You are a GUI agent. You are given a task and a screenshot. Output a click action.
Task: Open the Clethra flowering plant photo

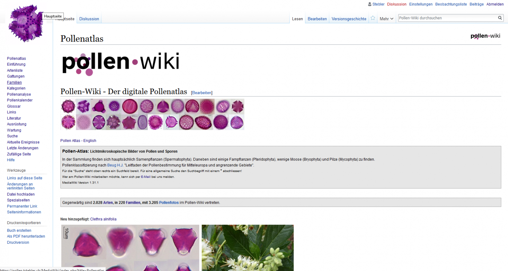(x=248, y=248)
